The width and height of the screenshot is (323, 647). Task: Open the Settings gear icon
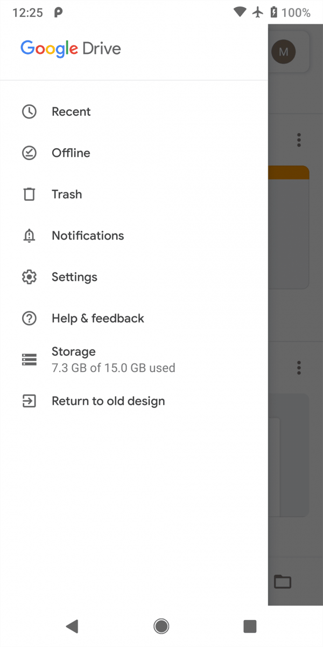29,277
